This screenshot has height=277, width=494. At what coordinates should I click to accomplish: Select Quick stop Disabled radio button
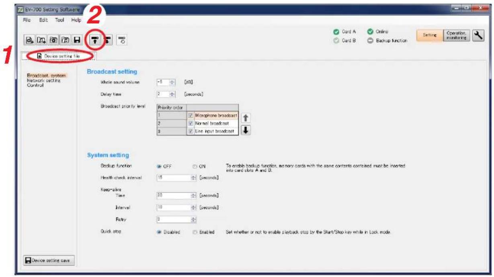(x=159, y=232)
